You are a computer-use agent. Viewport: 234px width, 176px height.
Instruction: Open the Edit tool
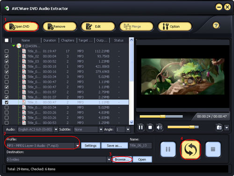coord(98,26)
